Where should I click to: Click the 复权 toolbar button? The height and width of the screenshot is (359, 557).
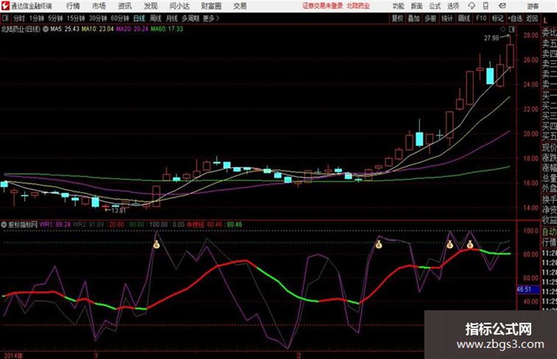point(397,18)
